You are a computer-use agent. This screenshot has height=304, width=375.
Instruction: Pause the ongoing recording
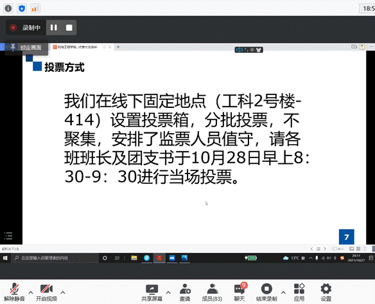(x=54, y=28)
